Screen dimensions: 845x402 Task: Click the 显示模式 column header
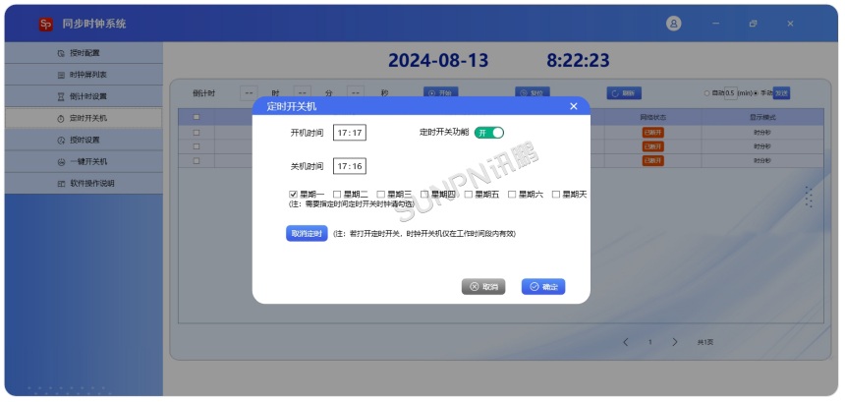pyautogui.click(x=762, y=118)
